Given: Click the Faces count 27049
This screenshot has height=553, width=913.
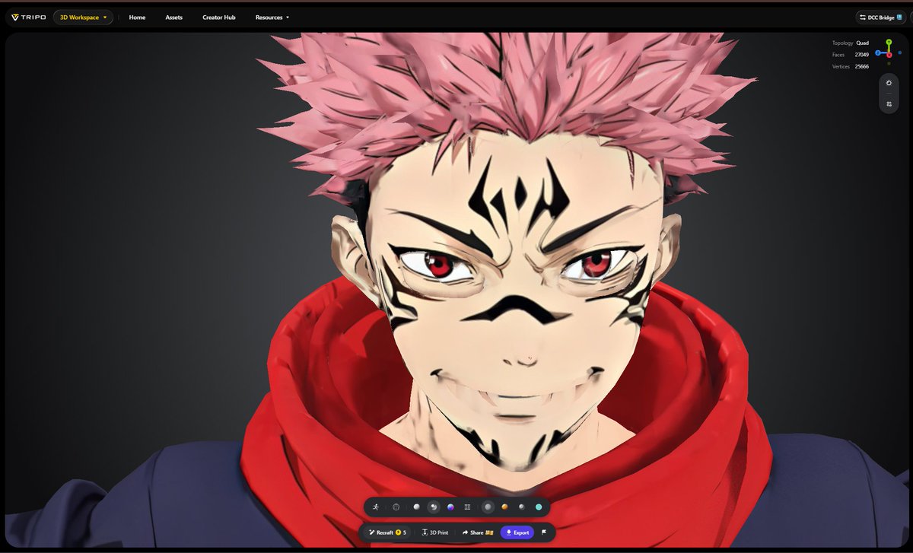Looking at the screenshot, I should [862, 55].
